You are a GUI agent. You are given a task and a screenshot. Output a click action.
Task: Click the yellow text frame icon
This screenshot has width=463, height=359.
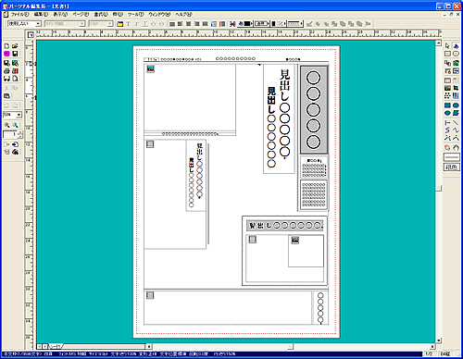[120, 24]
